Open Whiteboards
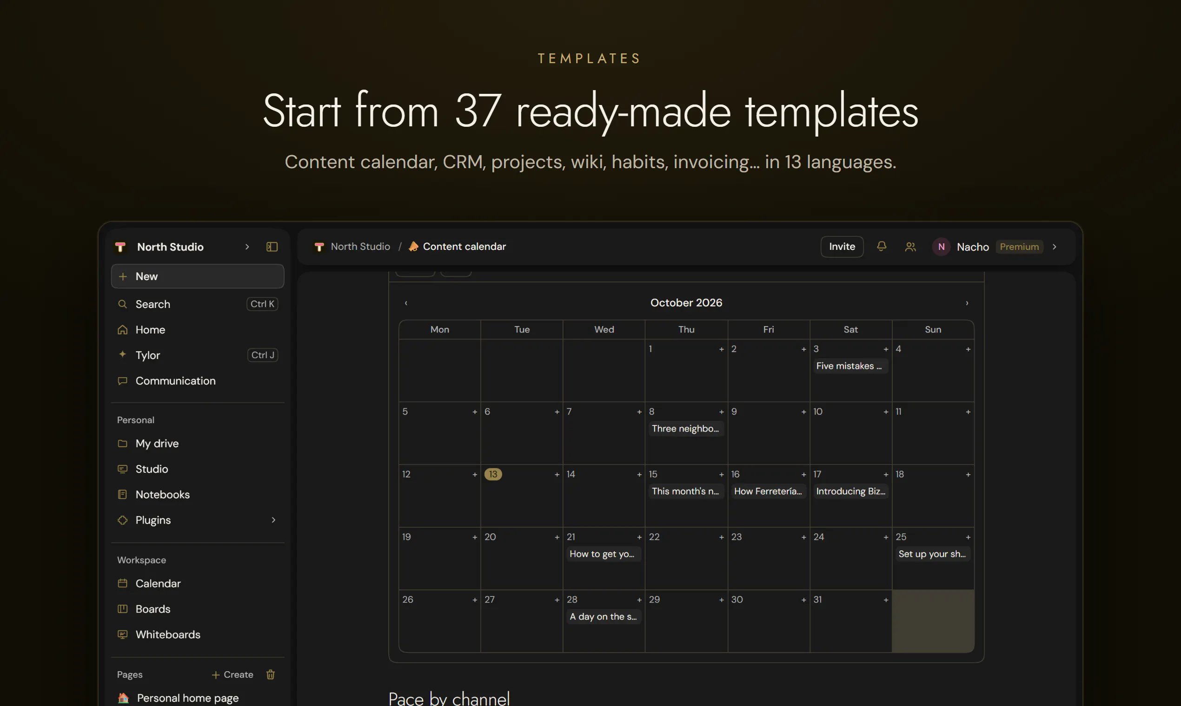Viewport: 1181px width, 706px height. [x=198, y=634]
